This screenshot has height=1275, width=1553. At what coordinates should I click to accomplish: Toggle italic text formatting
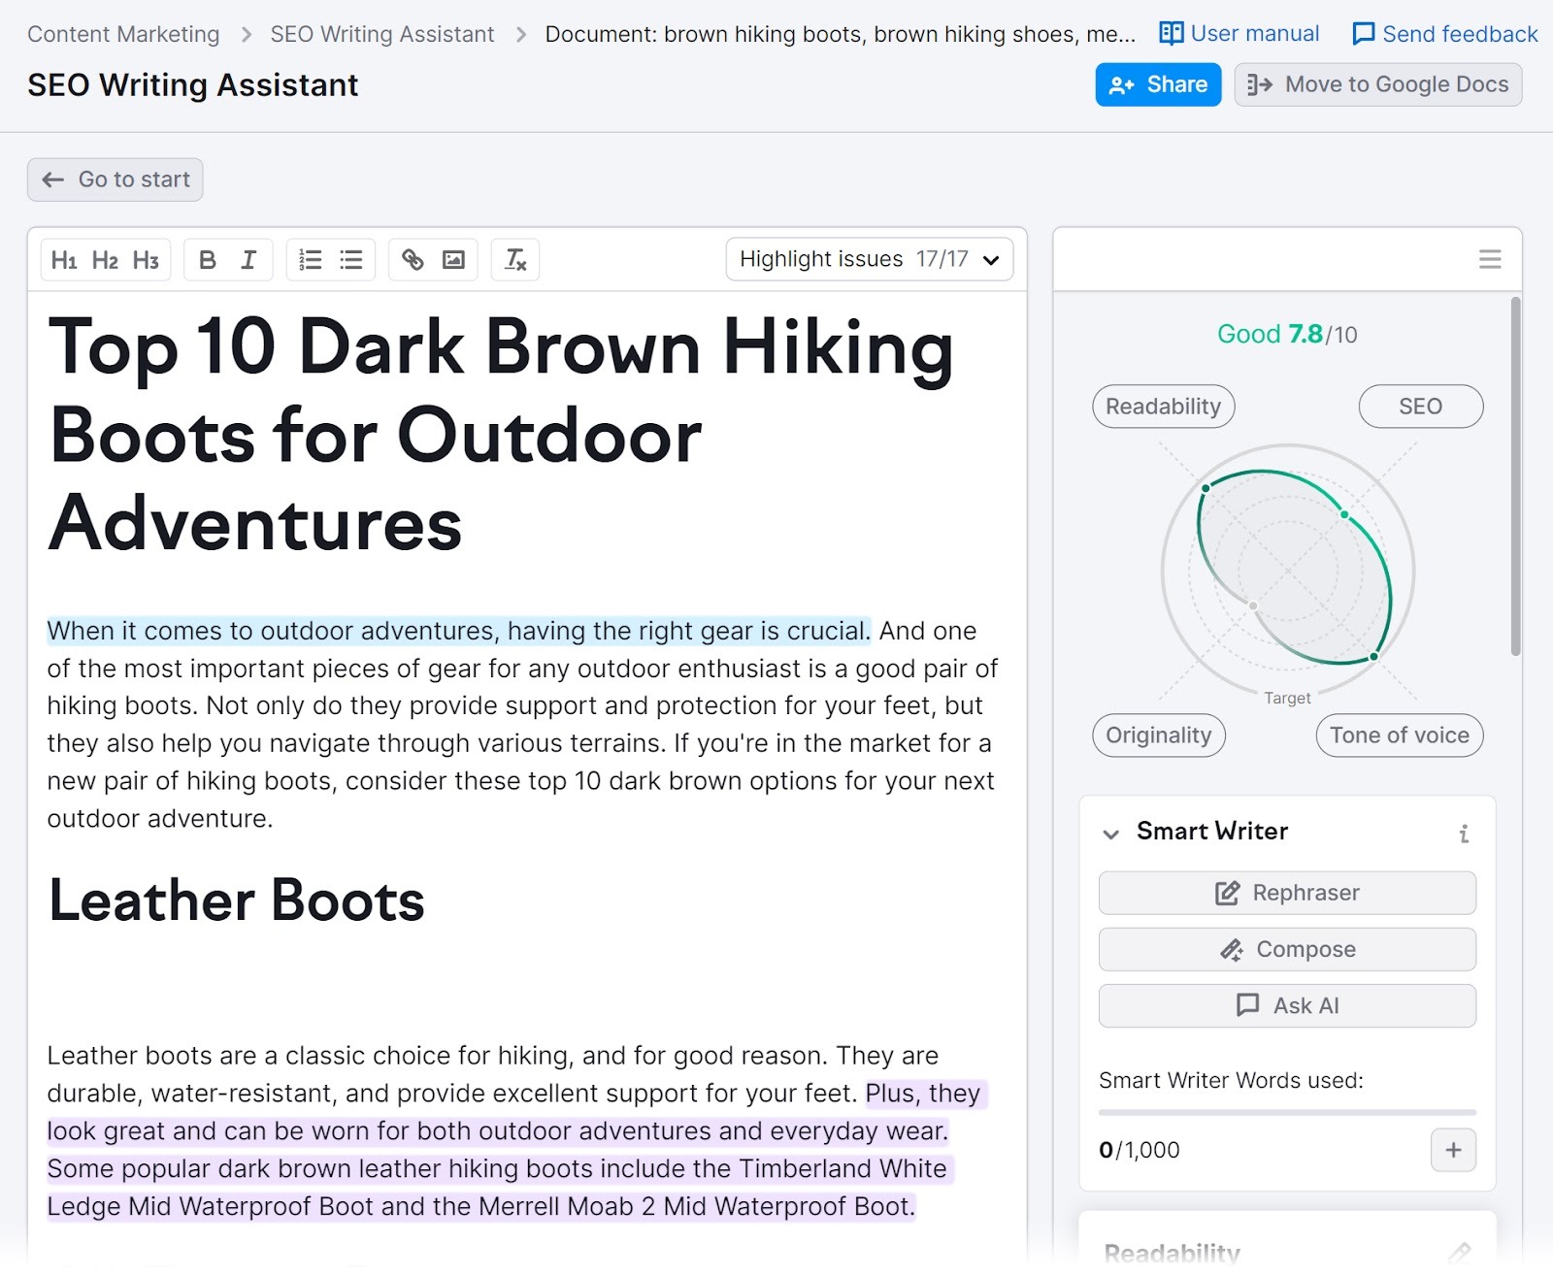[248, 259]
